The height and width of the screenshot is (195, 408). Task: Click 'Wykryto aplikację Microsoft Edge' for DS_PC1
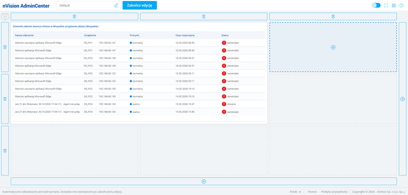33,51
